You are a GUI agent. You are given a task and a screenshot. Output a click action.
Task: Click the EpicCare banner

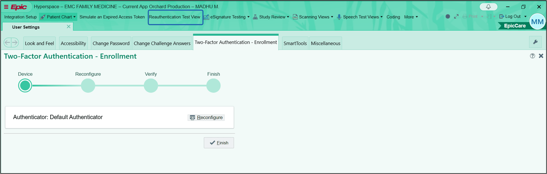click(x=515, y=26)
